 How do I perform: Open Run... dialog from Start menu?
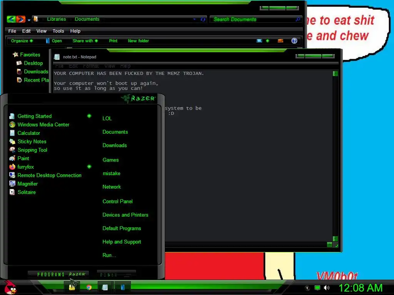[x=109, y=255]
